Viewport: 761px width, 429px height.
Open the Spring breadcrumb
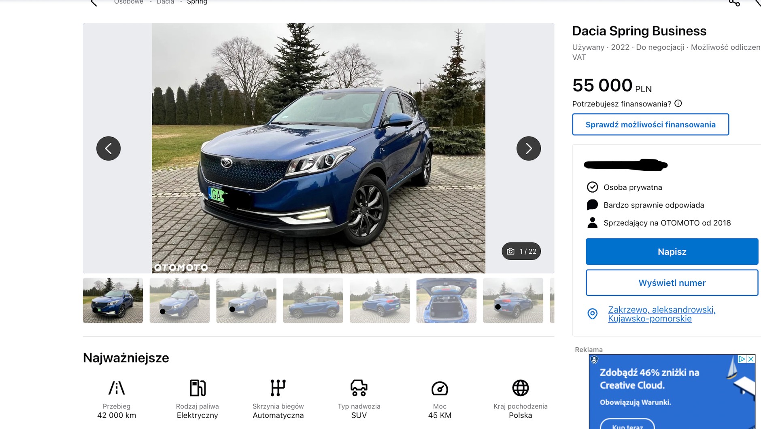click(x=197, y=2)
